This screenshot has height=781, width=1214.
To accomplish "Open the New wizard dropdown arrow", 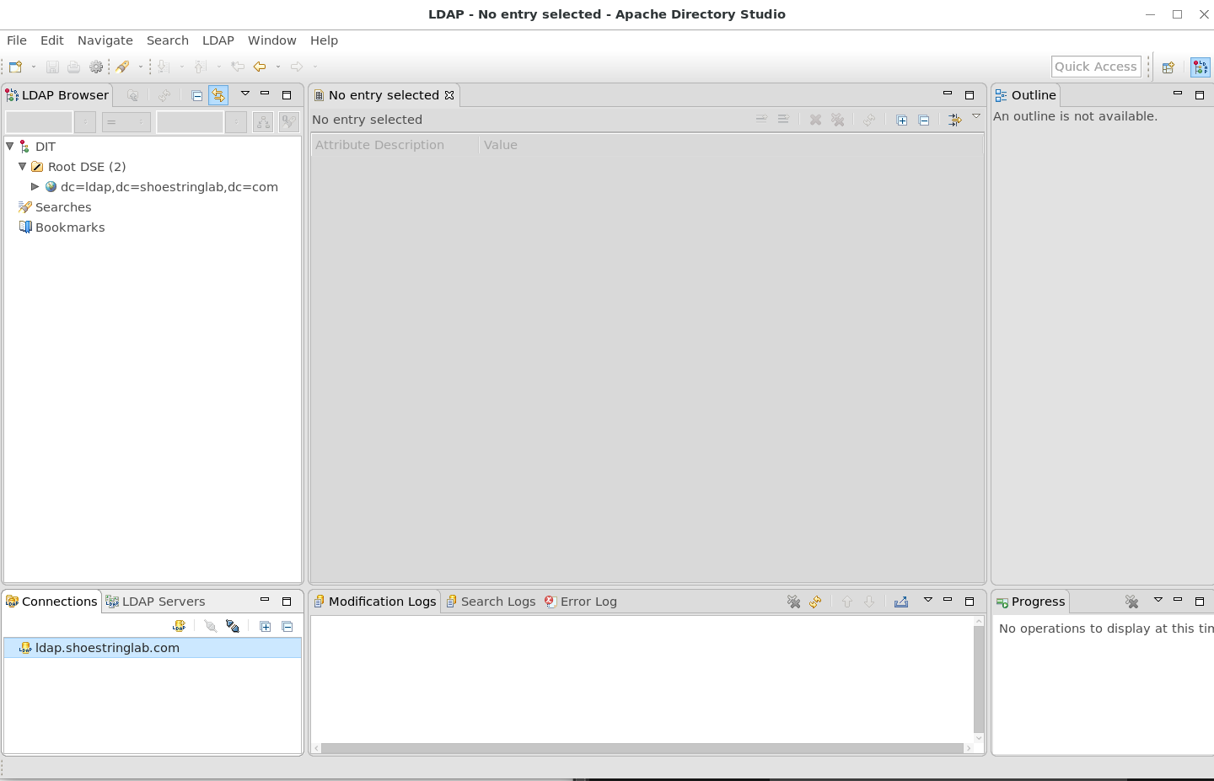I will (x=34, y=67).
